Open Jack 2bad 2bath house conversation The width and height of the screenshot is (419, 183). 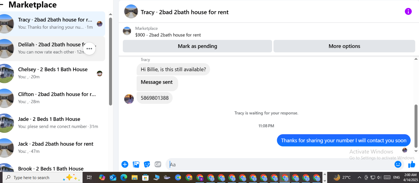click(x=51, y=148)
